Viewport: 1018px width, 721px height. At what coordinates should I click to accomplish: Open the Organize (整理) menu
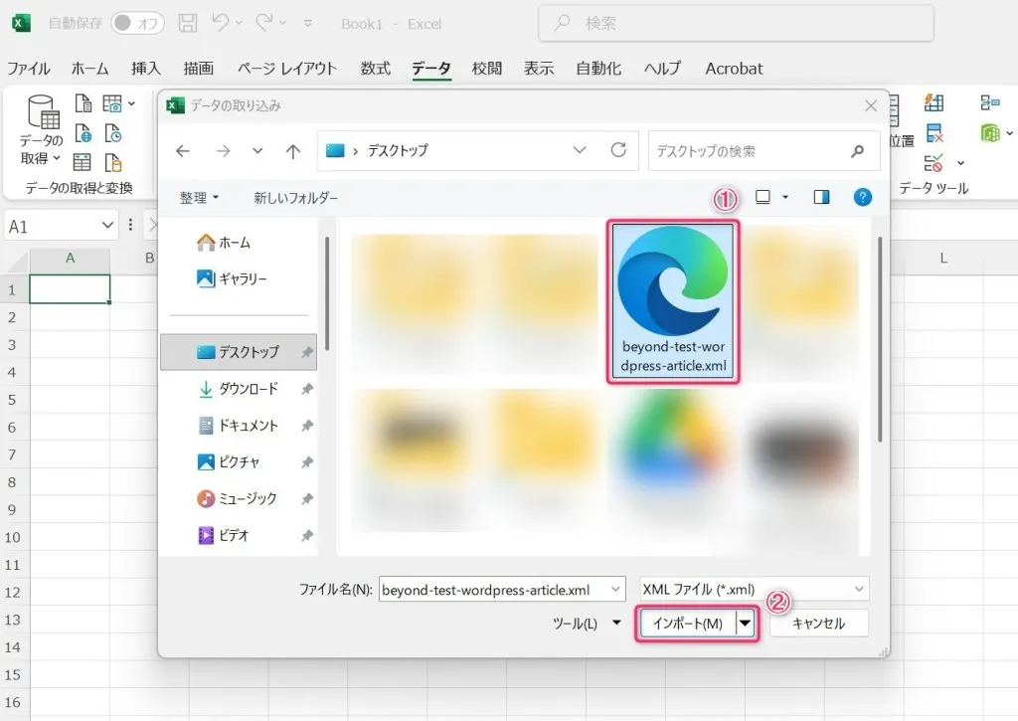coord(199,198)
